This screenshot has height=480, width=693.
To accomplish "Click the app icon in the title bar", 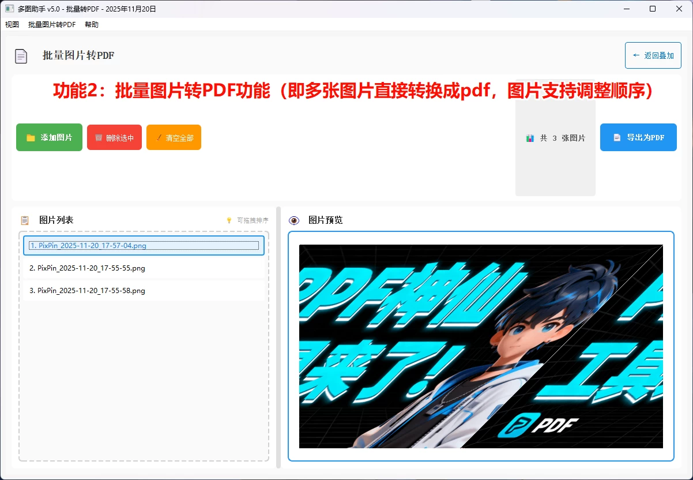I will [9, 9].
